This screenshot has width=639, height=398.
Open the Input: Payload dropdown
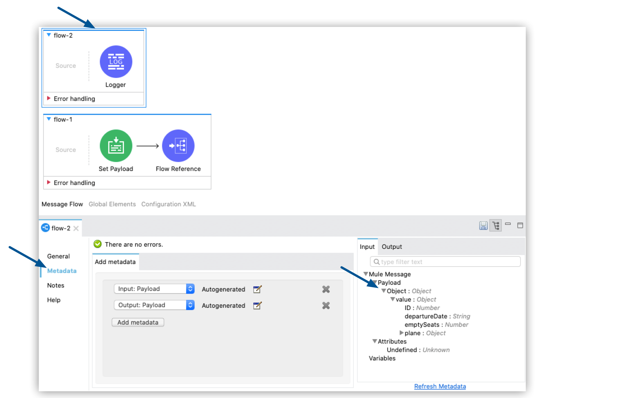(x=191, y=288)
